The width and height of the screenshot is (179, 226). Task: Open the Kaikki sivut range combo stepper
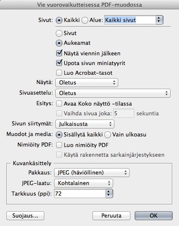(159, 20)
